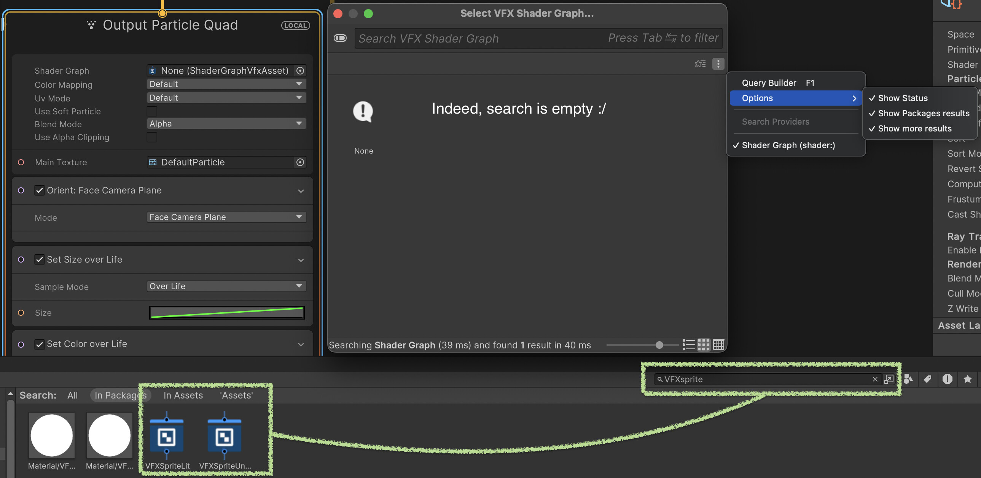Click the favorites star icon at far right
Screen dimensions: 981x478
click(967, 379)
